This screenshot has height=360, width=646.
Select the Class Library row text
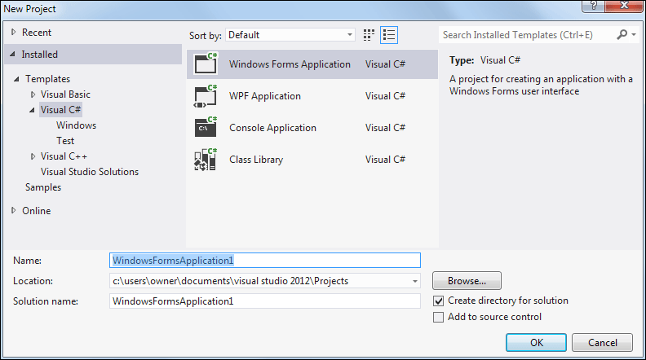click(x=256, y=160)
